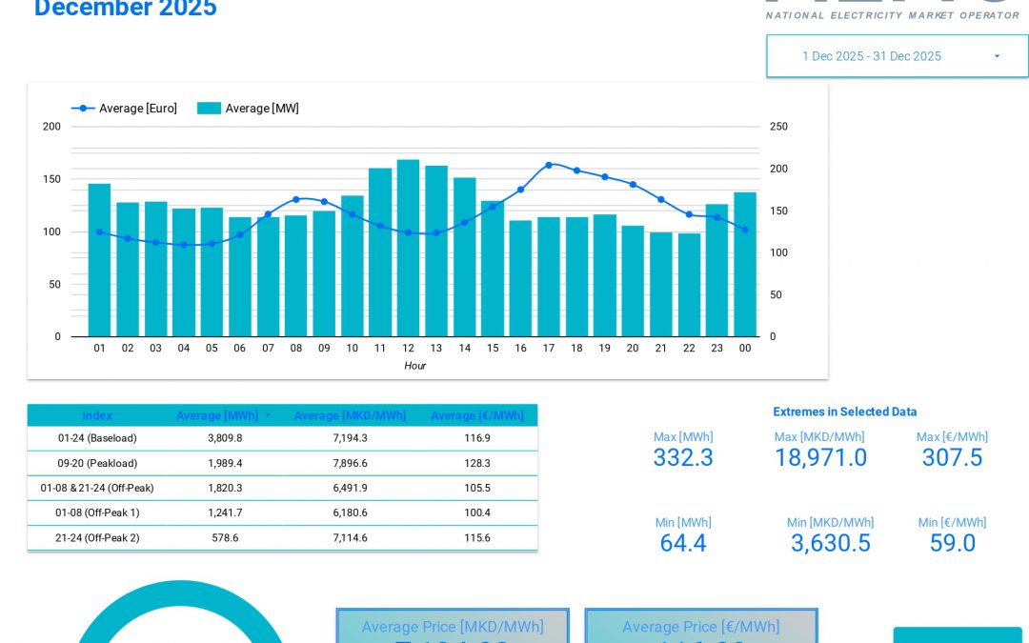1029x643 pixels.
Task: Click the Extremes in Selected Data heading
Action: pyautogui.click(x=845, y=412)
